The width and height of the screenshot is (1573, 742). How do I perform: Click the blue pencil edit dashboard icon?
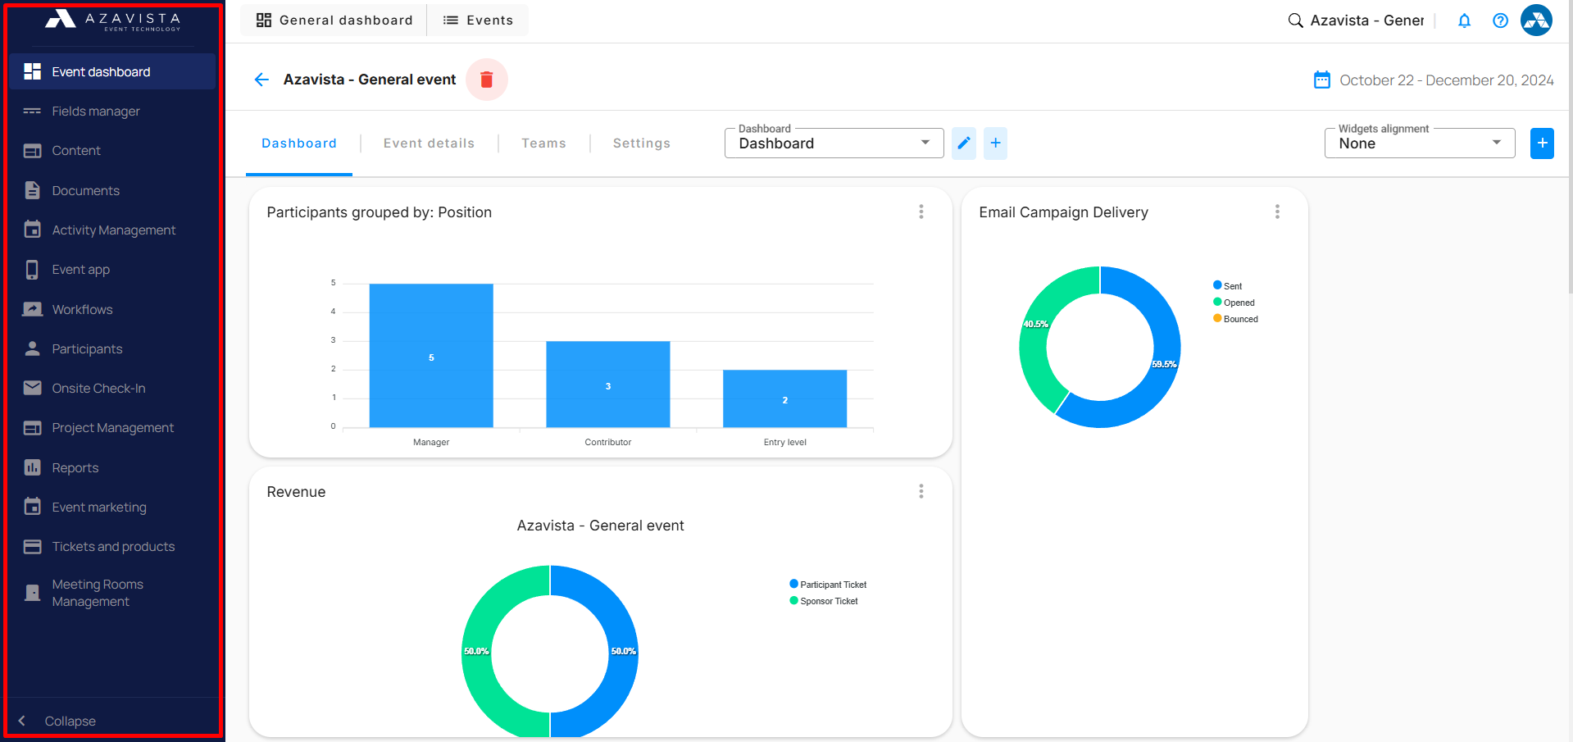tap(964, 143)
